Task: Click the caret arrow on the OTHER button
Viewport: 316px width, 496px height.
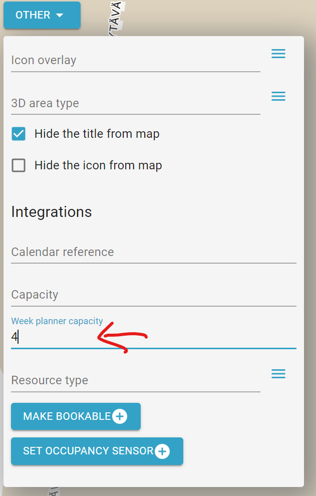Action: click(60, 15)
